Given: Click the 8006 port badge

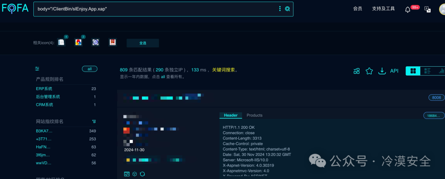Looking at the screenshot, I should tap(436, 98).
